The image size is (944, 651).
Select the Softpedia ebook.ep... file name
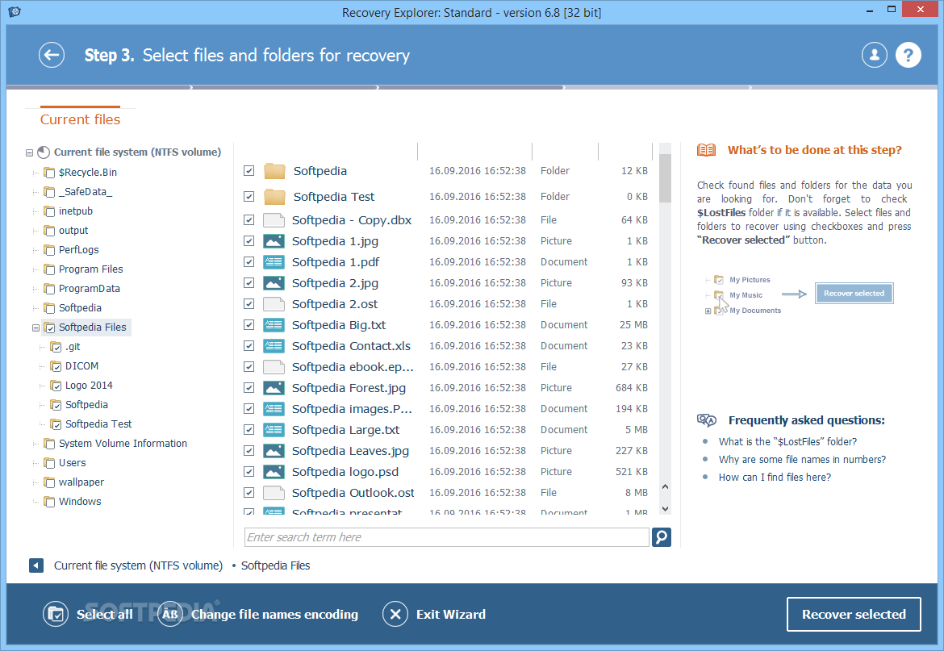coord(353,367)
